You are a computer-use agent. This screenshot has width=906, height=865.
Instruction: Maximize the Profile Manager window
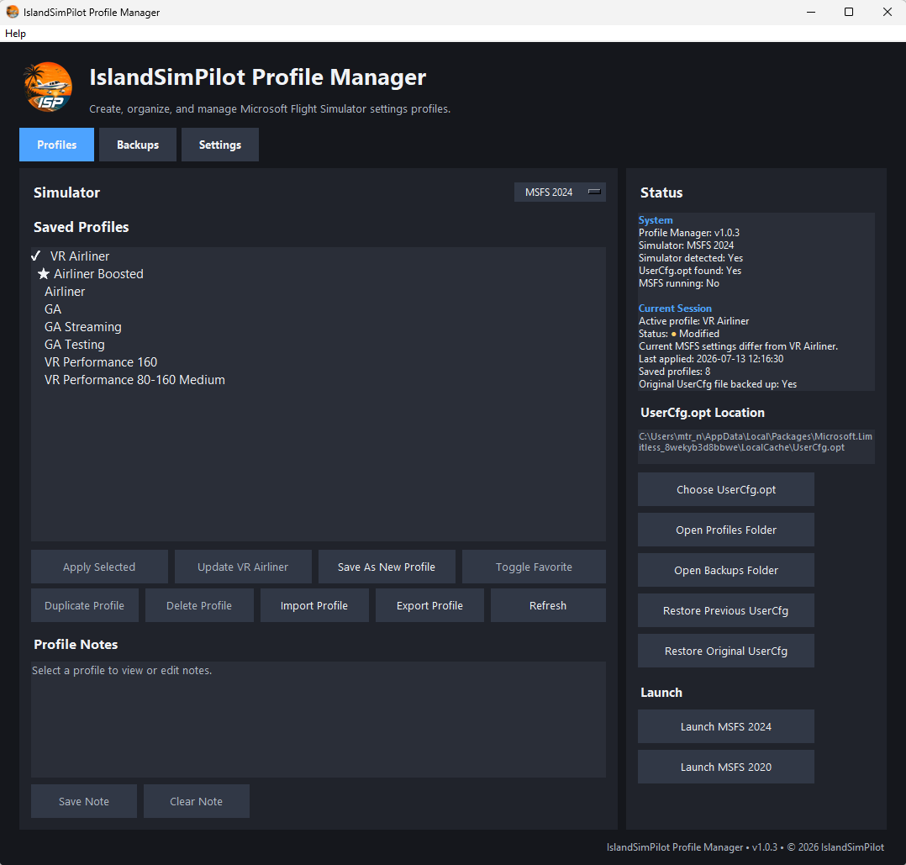849,12
